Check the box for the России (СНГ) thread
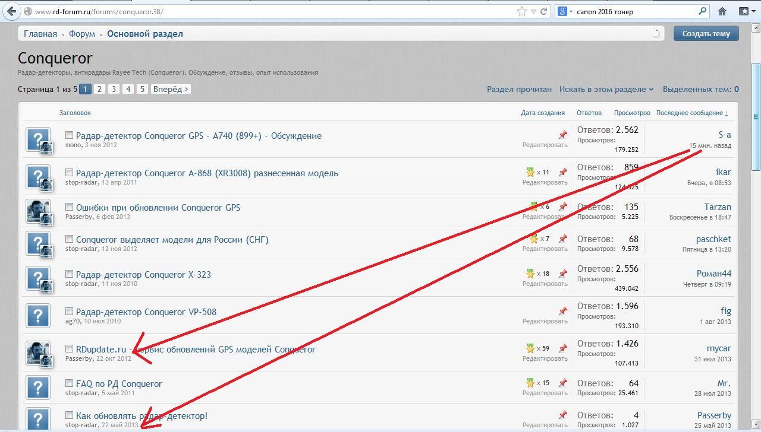Viewport: 761px width, 432px height. click(x=70, y=239)
